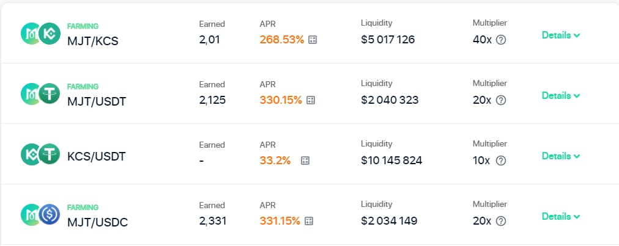The width and height of the screenshot is (619, 246).
Task: Click the KCS/USDT token pair logo
Action: point(40,154)
